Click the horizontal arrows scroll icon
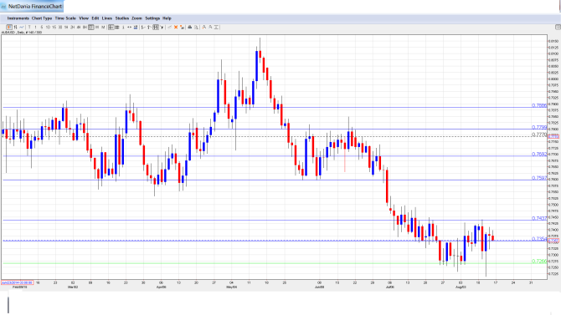Viewport: 561px width, 315px height. click(129, 27)
